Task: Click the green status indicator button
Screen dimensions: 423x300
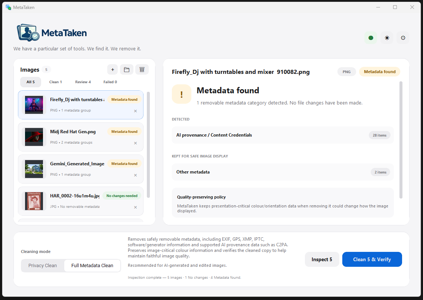Action: (371, 38)
